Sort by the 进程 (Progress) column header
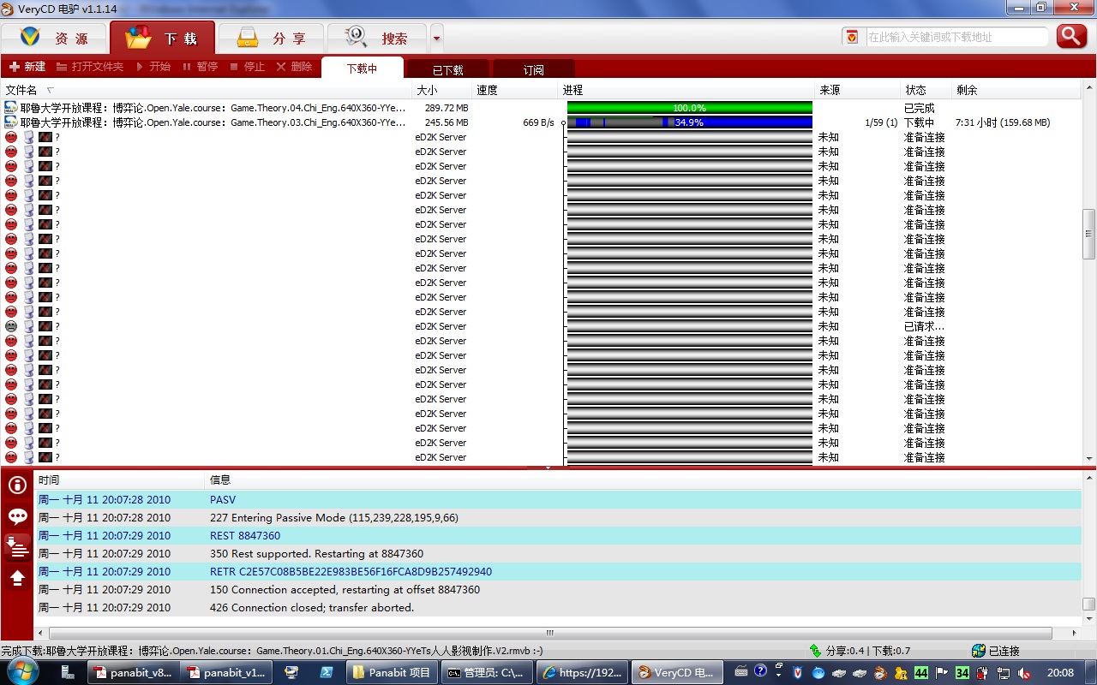 point(686,90)
